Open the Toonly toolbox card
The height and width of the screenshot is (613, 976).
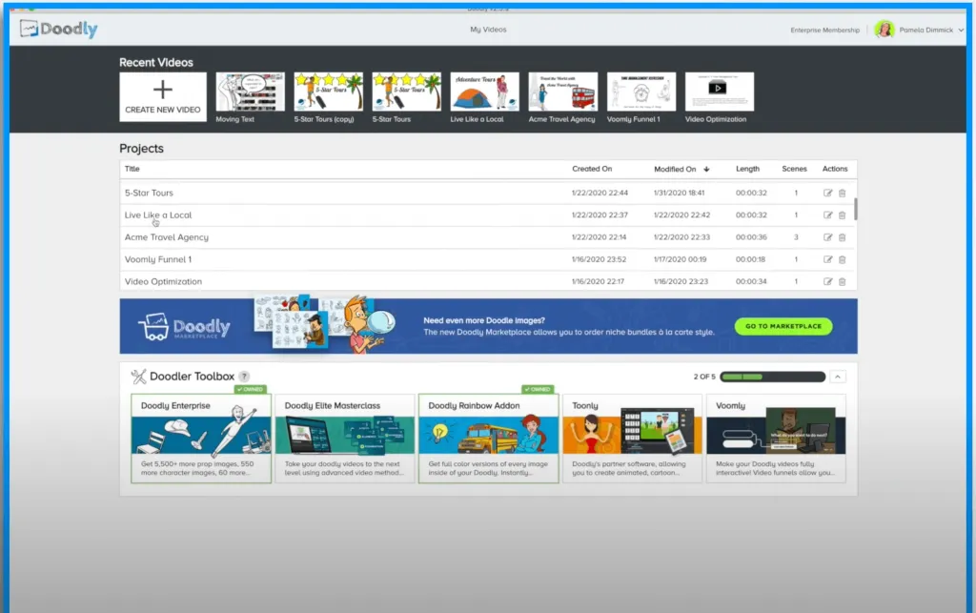(x=633, y=439)
